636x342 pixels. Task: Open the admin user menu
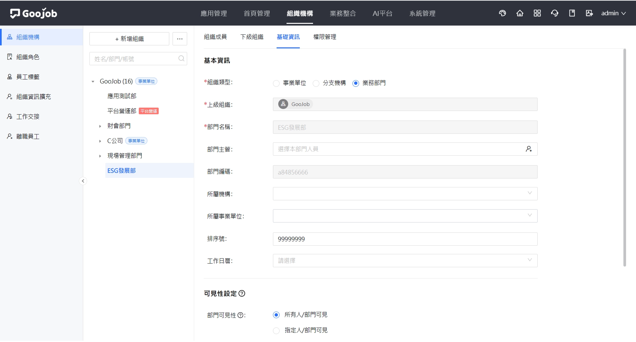pos(613,13)
